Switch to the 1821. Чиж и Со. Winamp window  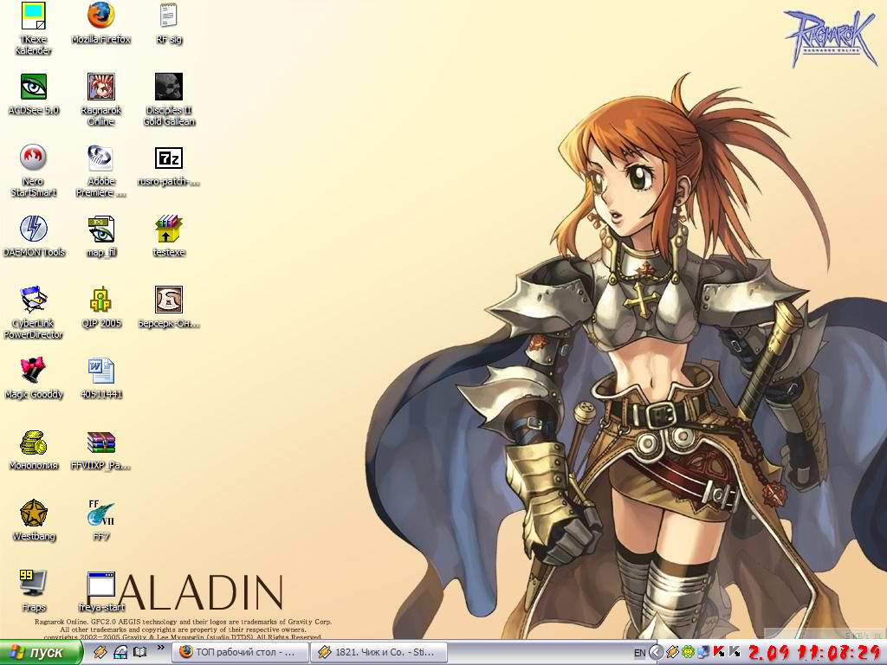379,653
